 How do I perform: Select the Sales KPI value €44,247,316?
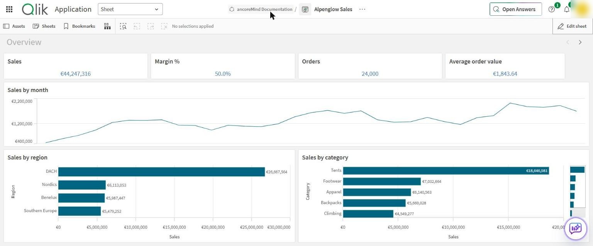click(76, 74)
